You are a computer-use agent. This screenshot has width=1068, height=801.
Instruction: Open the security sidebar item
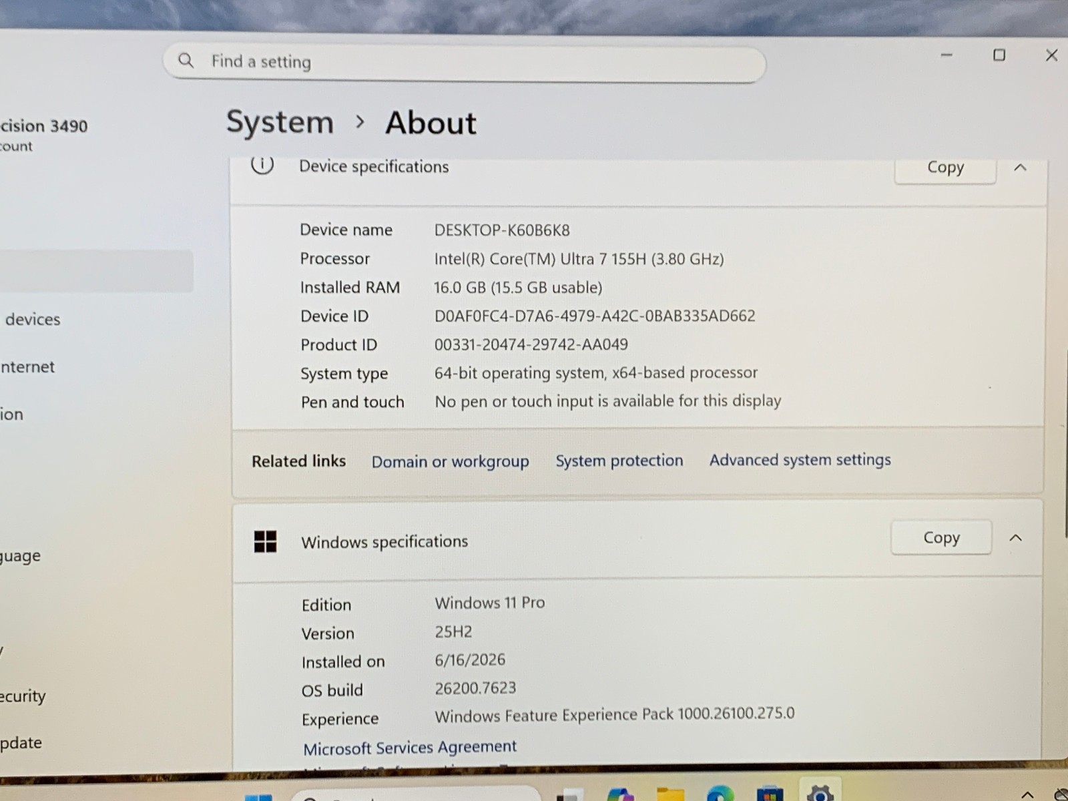coord(23,696)
